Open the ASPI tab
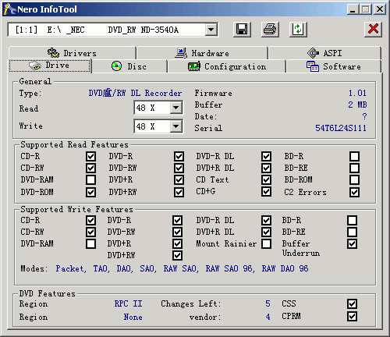 click(x=324, y=53)
